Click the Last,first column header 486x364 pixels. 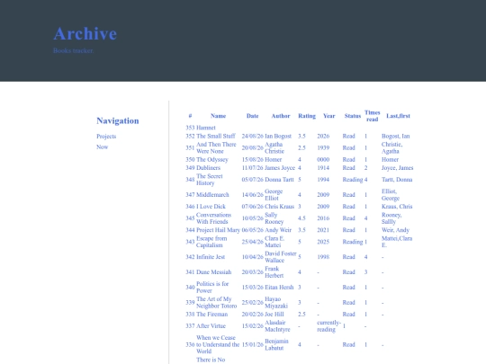coord(398,116)
